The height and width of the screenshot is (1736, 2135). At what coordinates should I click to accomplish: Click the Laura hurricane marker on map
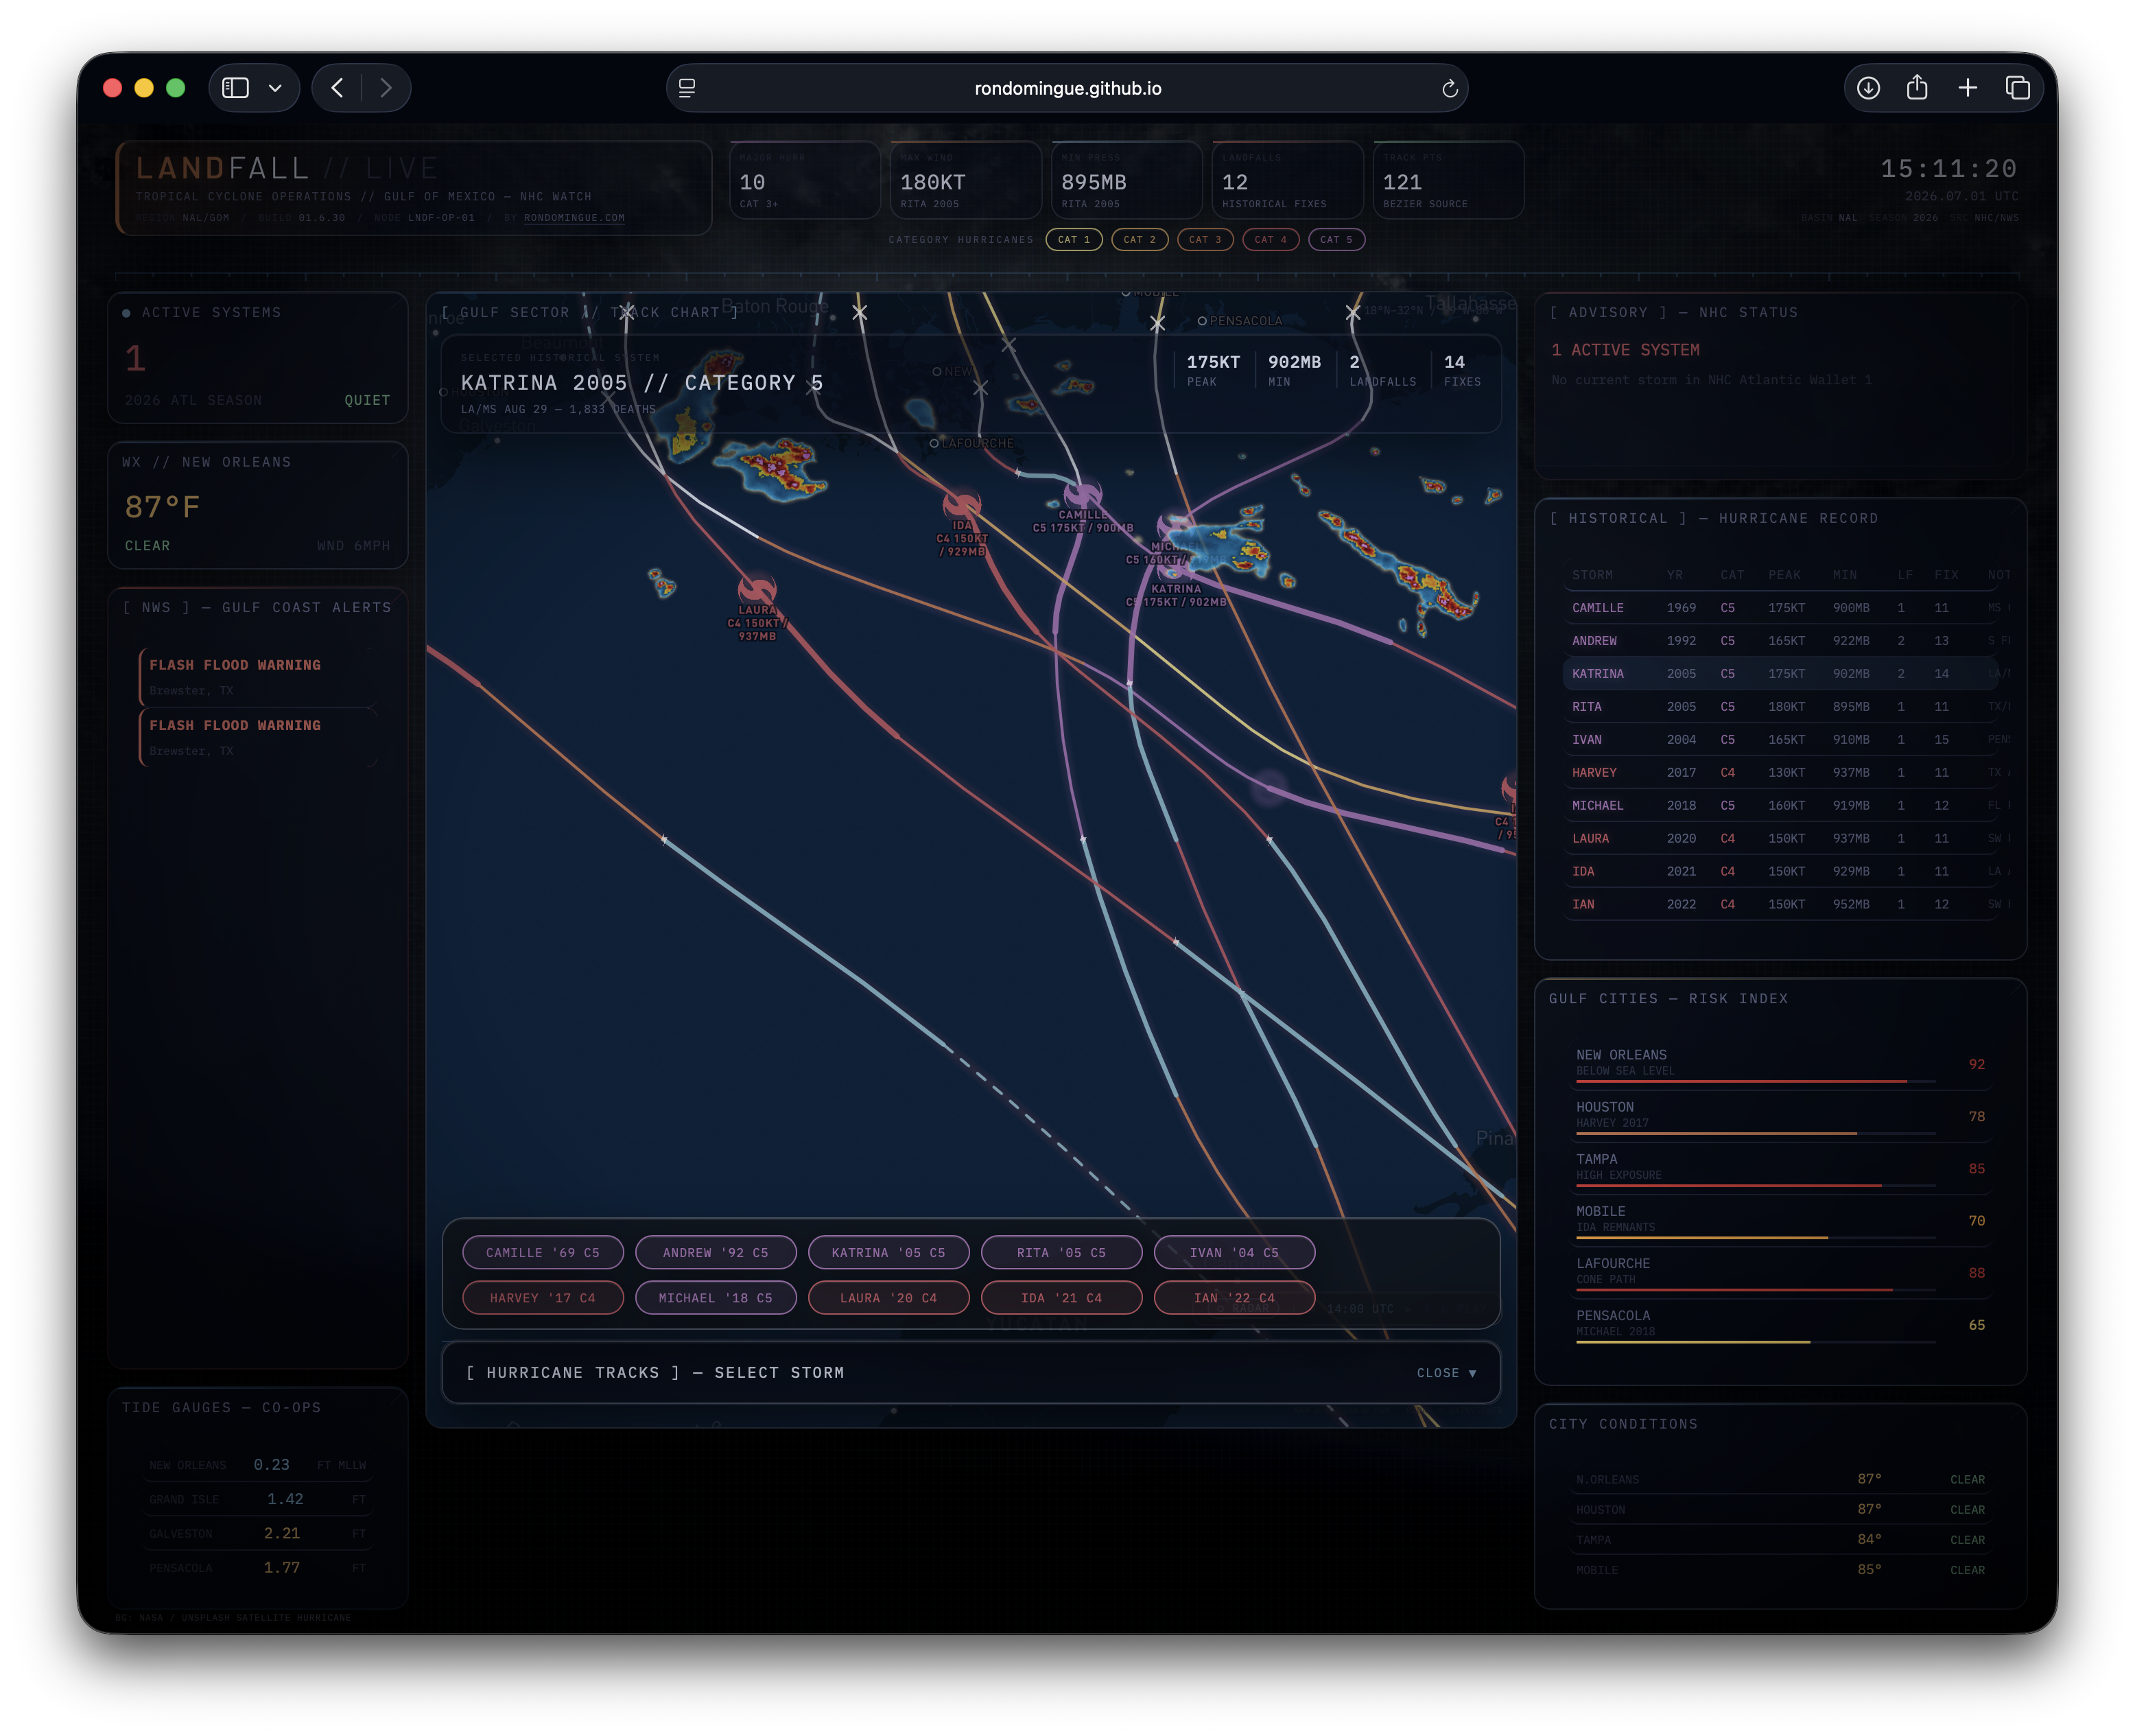tap(757, 588)
